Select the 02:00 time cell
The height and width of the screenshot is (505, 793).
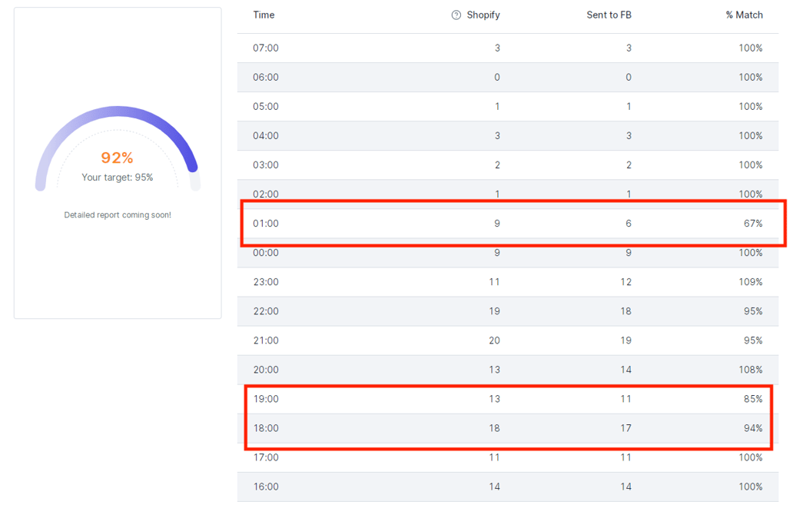click(x=266, y=194)
